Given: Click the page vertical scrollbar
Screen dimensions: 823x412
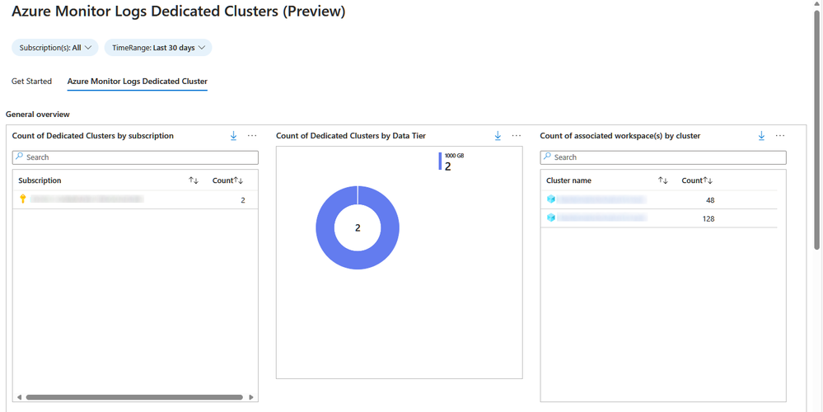Looking at the screenshot, I should [x=816, y=129].
